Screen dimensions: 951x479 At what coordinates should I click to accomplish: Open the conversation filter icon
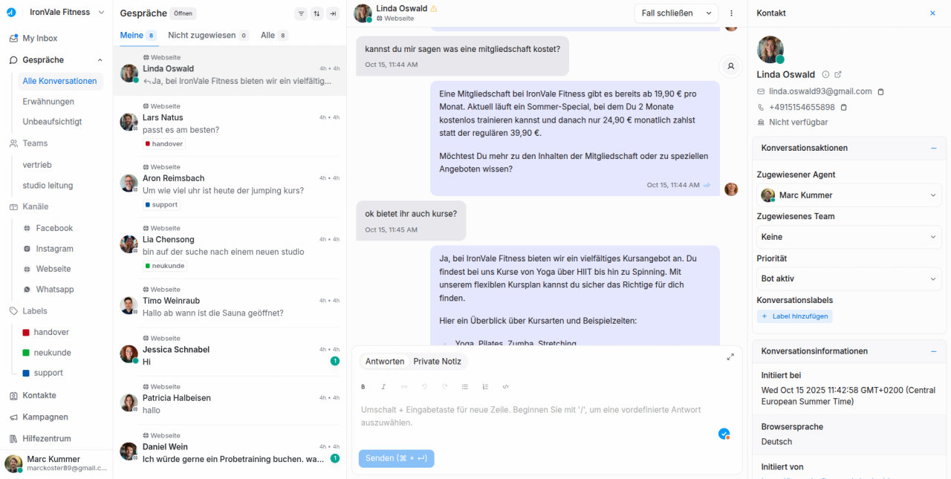click(x=301, y=13)
